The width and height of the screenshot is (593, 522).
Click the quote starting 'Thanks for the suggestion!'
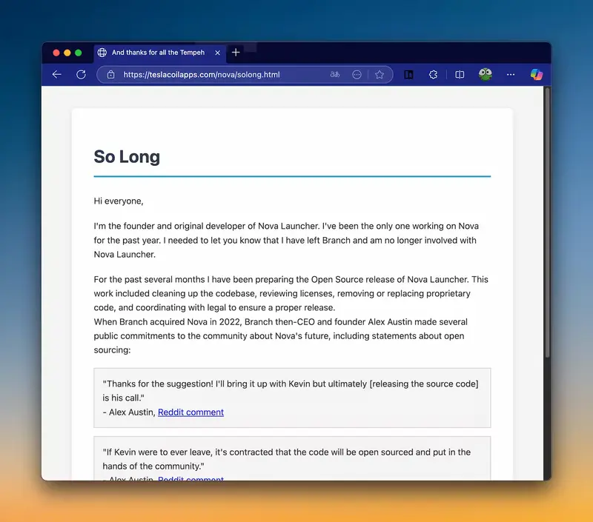(x=291, y=390)
